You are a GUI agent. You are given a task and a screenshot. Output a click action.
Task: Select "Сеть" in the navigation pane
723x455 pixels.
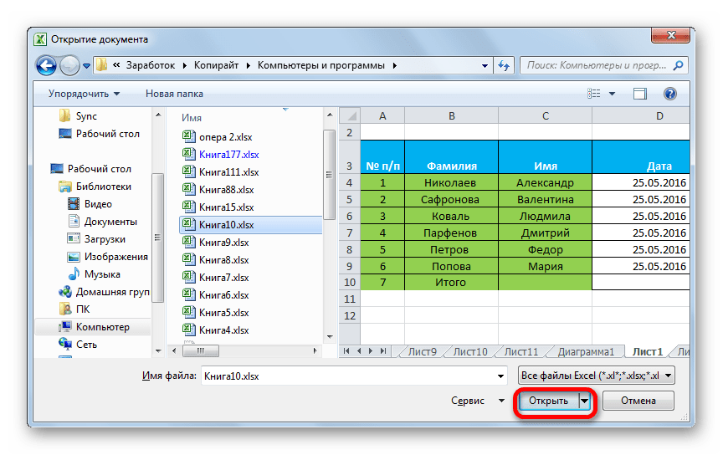point(78,344)
